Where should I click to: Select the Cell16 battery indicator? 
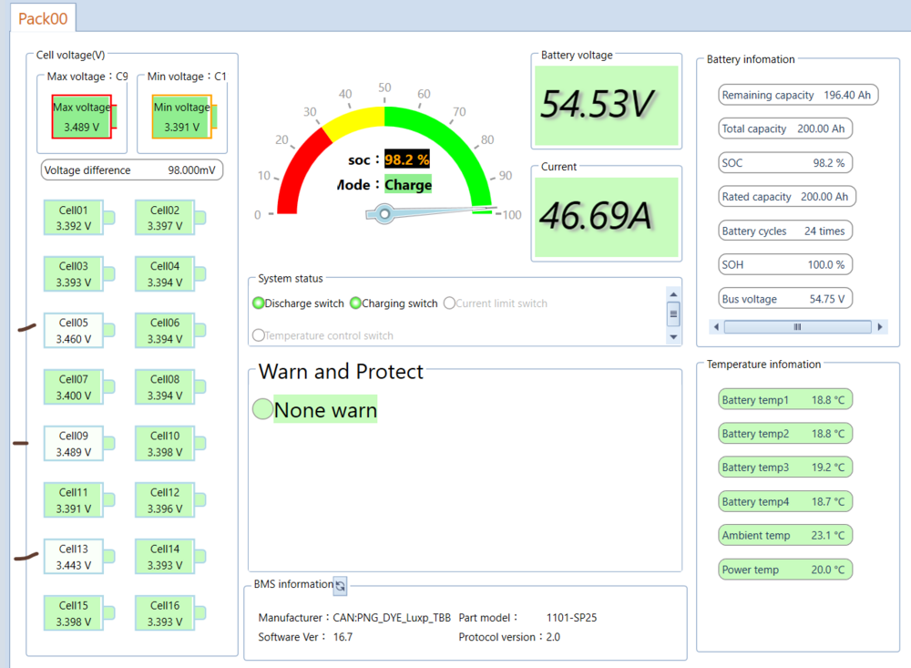coord(165,613)
